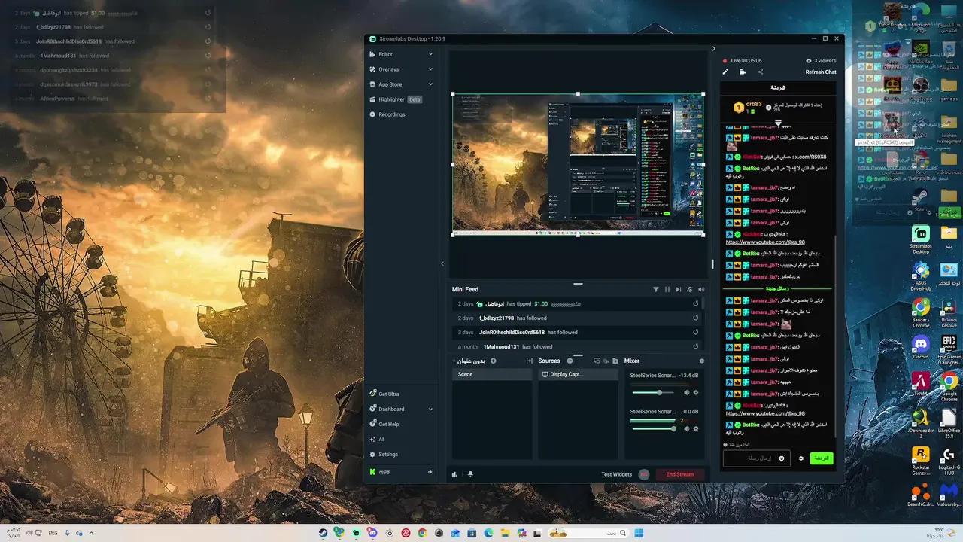Expand the App Store chevron

430,84
